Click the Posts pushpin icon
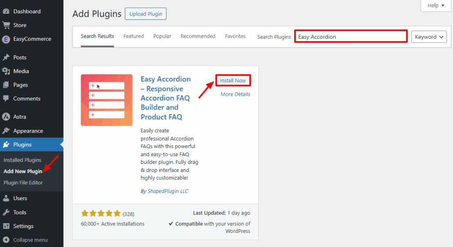This screenshot has height=247, width=453. click(x=6, y=57)
